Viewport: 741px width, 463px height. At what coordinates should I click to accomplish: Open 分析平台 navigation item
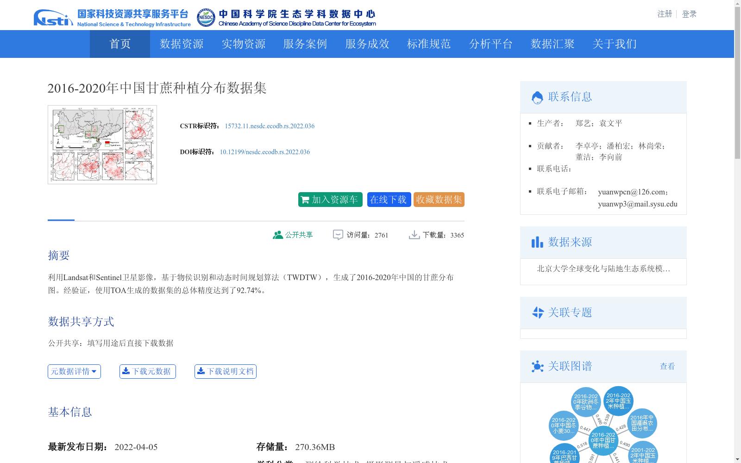tap(491, 44)
